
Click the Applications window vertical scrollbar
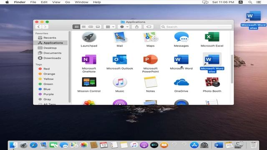[x=232, y=69]
